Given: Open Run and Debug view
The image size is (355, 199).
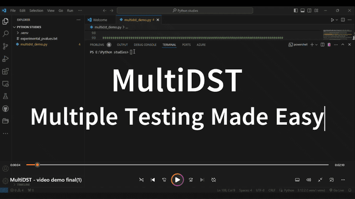Looking at the screenshot, I should (x=6, y=59).
